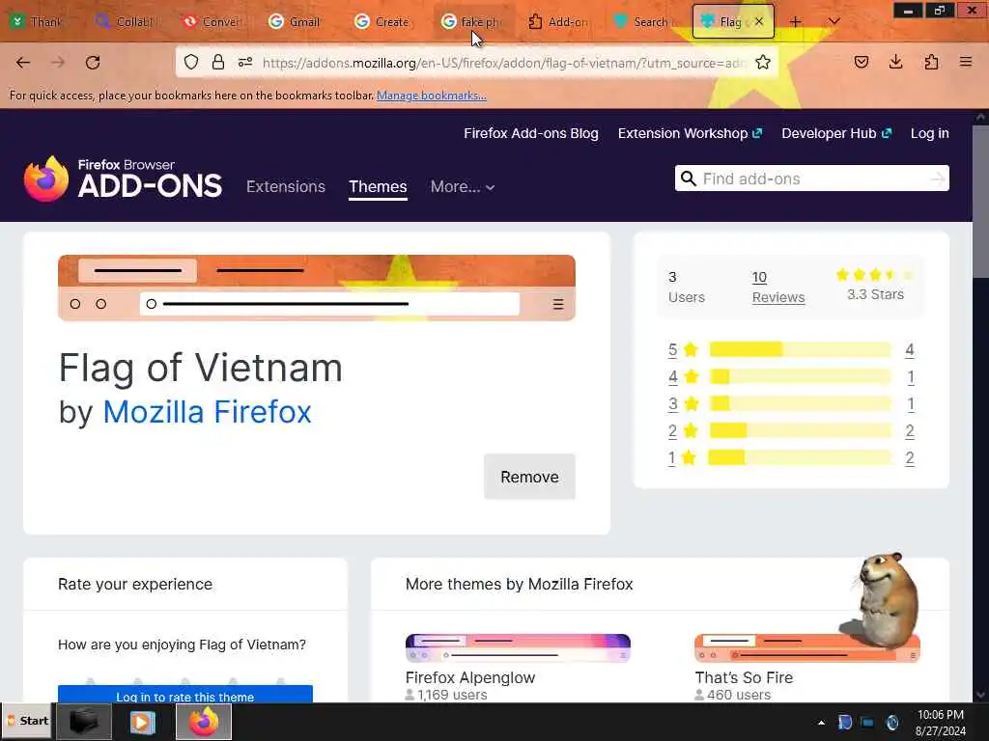Click the count 4 beside five stars
Image resolution: width=989 pixels, height=741 pixels.
[910, 349]
